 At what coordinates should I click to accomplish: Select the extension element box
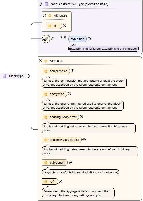(78, 39)
